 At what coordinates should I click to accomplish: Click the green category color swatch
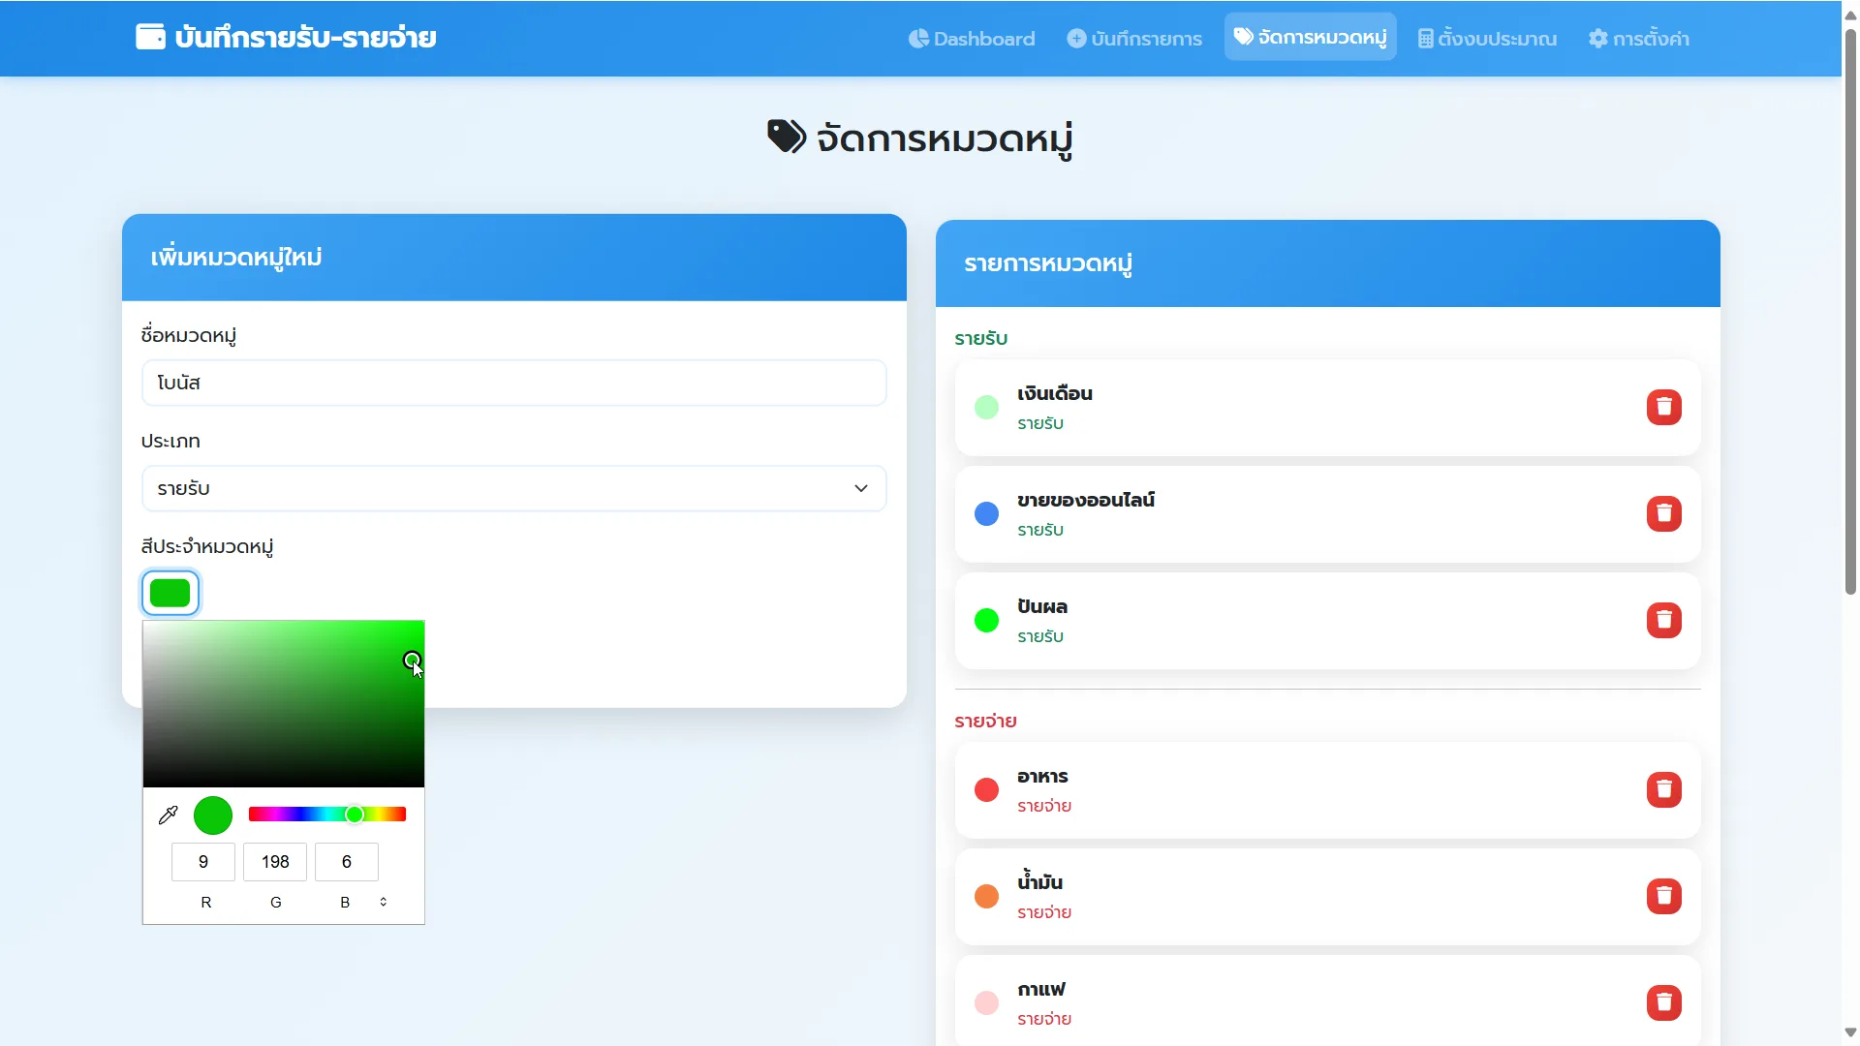pos(170,593)
